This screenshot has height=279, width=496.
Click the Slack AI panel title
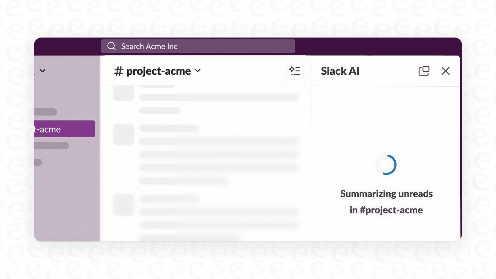[340, 71]
